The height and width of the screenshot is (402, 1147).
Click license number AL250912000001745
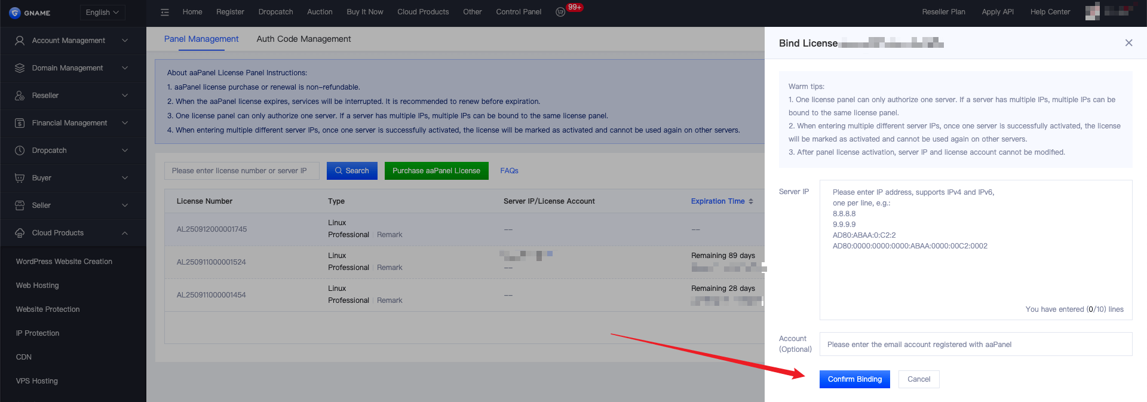211,229
